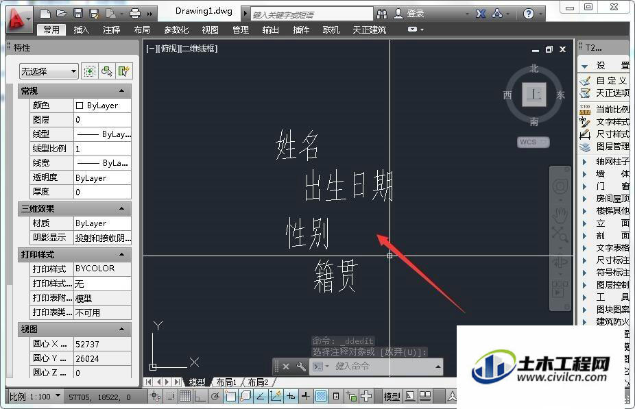Toggle Grid display status icon
This screenshot has width=635, height=409.
pyautogui.click(x=184, y=397)
